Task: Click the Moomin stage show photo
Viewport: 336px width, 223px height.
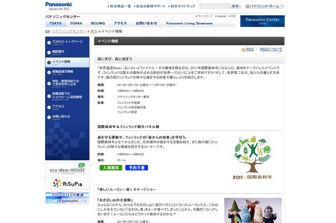Action: click(253, 210)
